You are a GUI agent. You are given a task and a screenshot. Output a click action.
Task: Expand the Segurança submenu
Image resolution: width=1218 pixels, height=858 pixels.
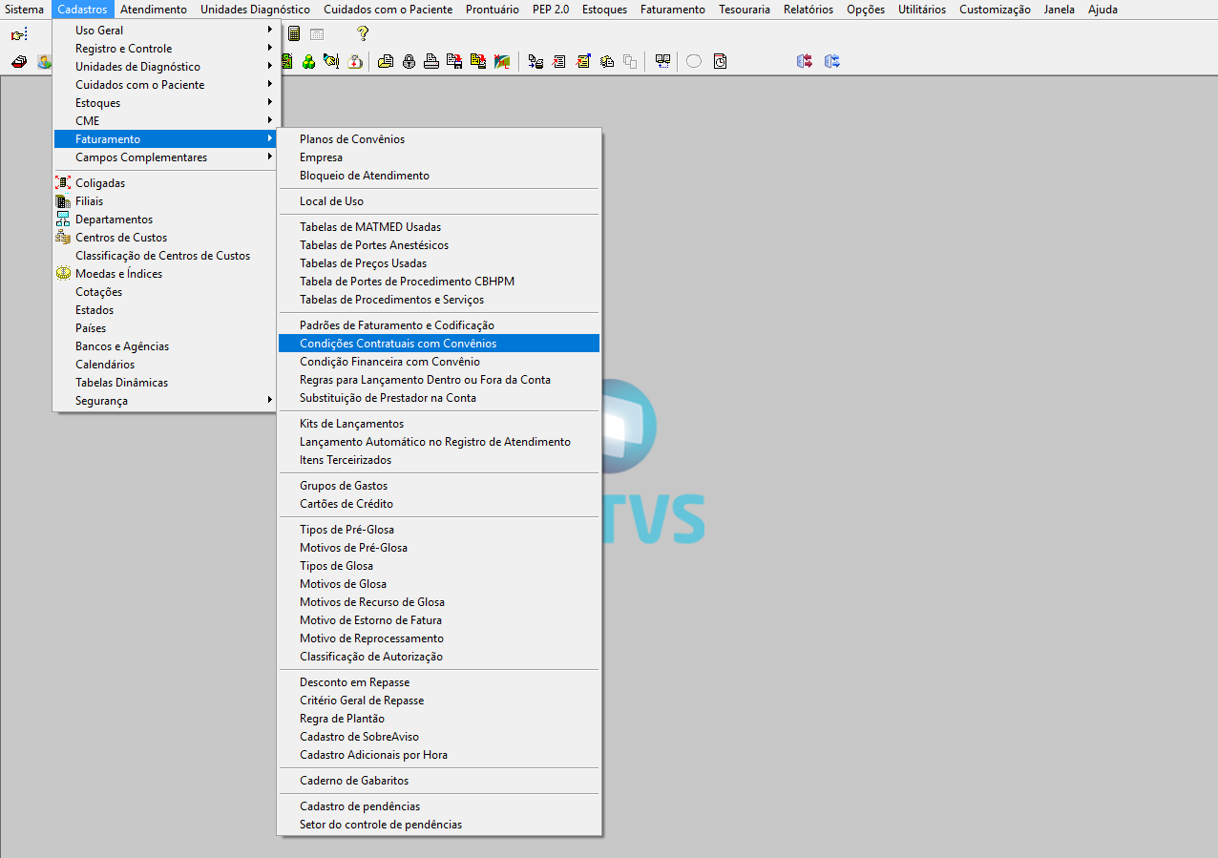click(165, 401)
